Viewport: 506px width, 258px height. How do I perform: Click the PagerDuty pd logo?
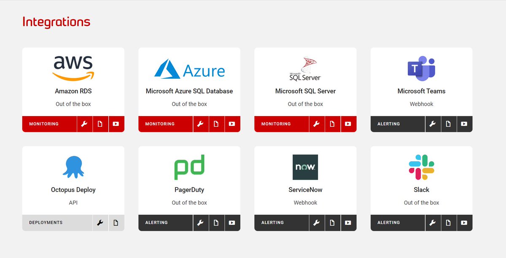[x=189, y=167]
